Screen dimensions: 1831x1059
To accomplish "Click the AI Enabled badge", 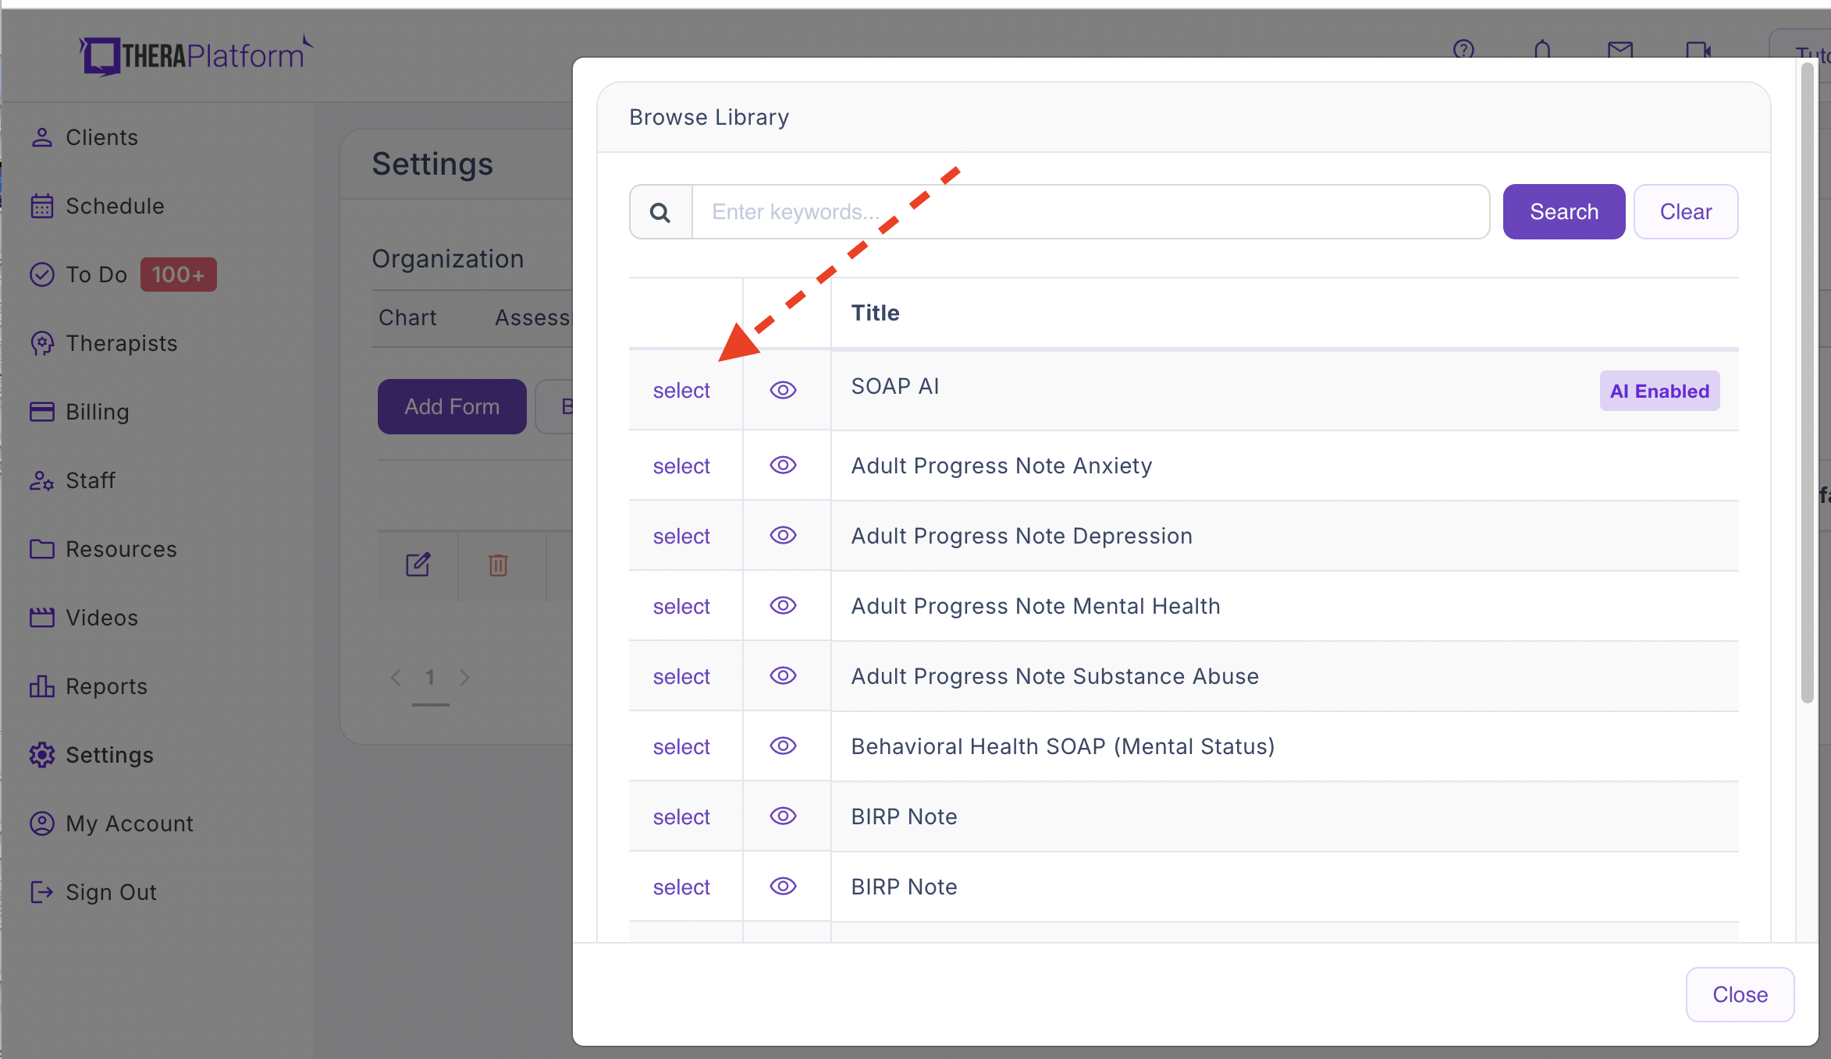I will (1659, 391).
